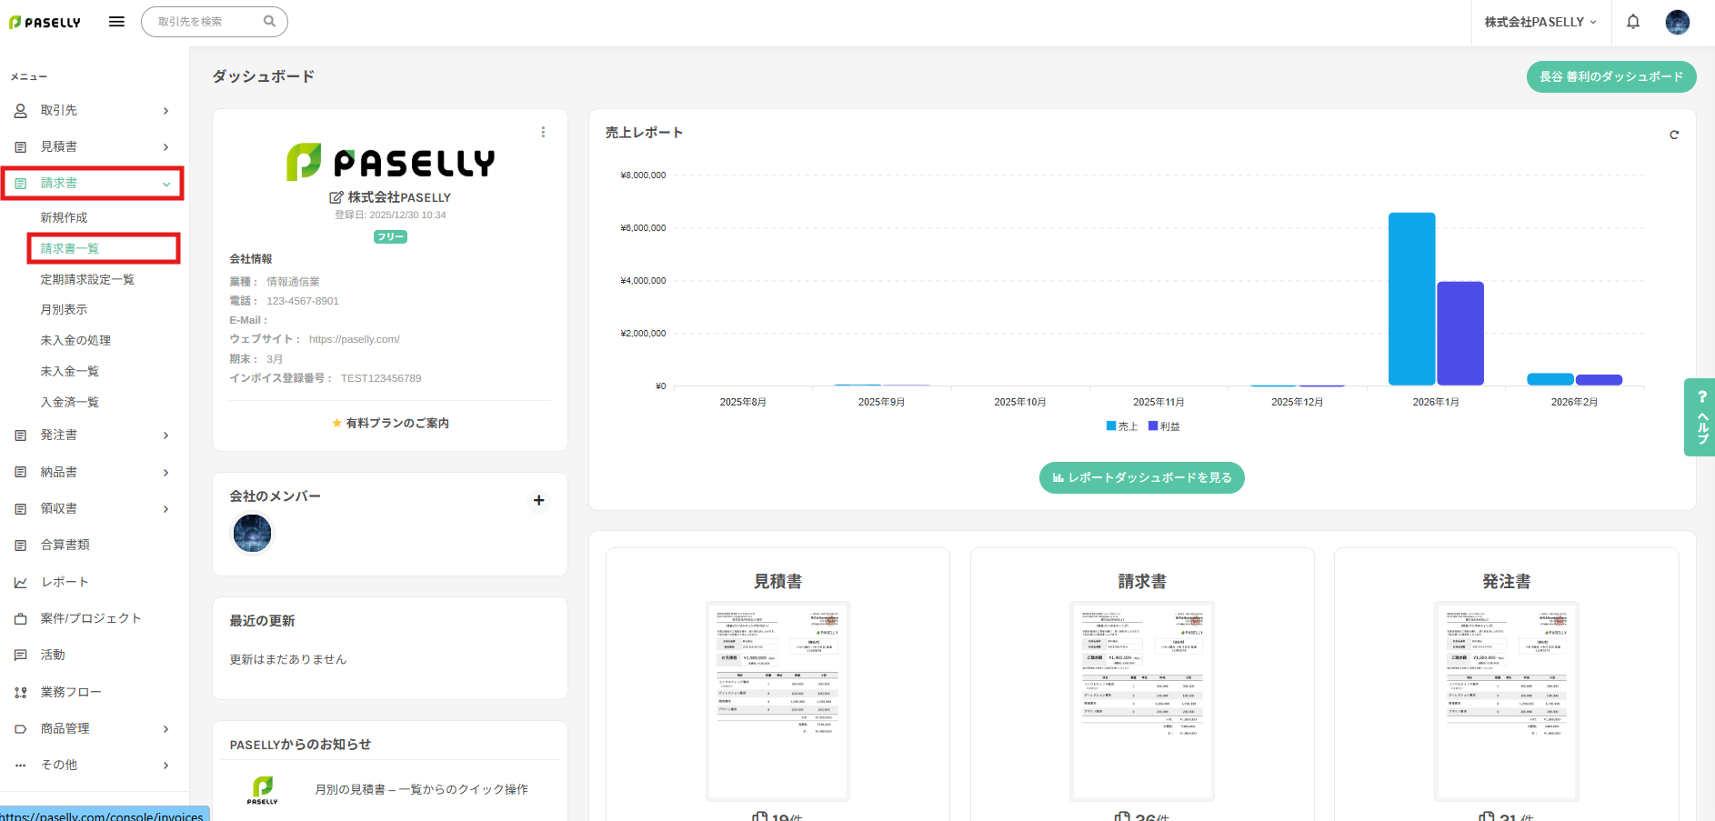1715x821 pixels.
Task: Open 未入金一覧 menu item
Action: click(x=70, y=371)
